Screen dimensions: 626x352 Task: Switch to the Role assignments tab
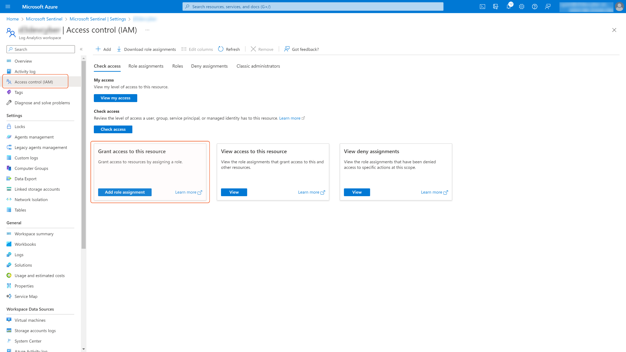coord(146,66)
